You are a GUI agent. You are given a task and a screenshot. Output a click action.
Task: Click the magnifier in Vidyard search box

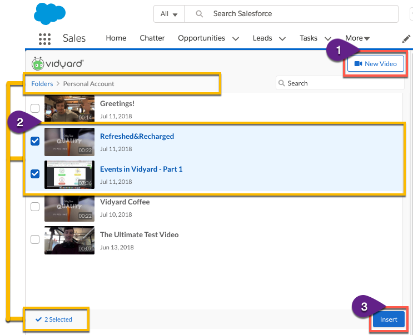(x=282, y=83)
